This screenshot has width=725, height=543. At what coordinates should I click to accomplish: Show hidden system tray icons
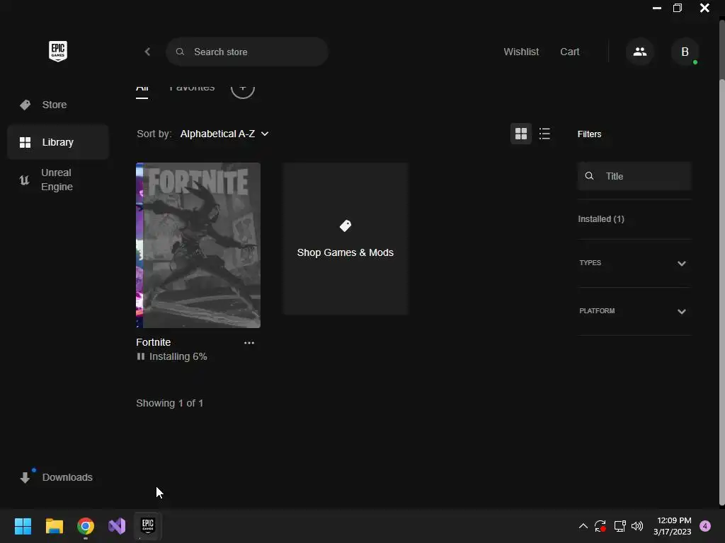pyautogui.click(x=583, y=526)
